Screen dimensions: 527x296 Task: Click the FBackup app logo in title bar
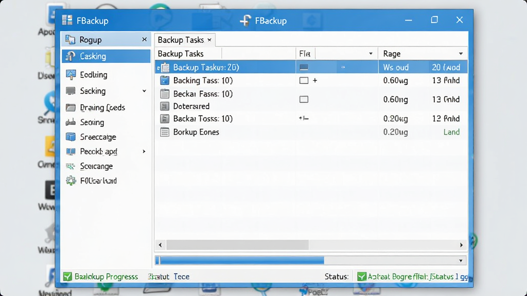pyautogui.click(x=67, y=20)
